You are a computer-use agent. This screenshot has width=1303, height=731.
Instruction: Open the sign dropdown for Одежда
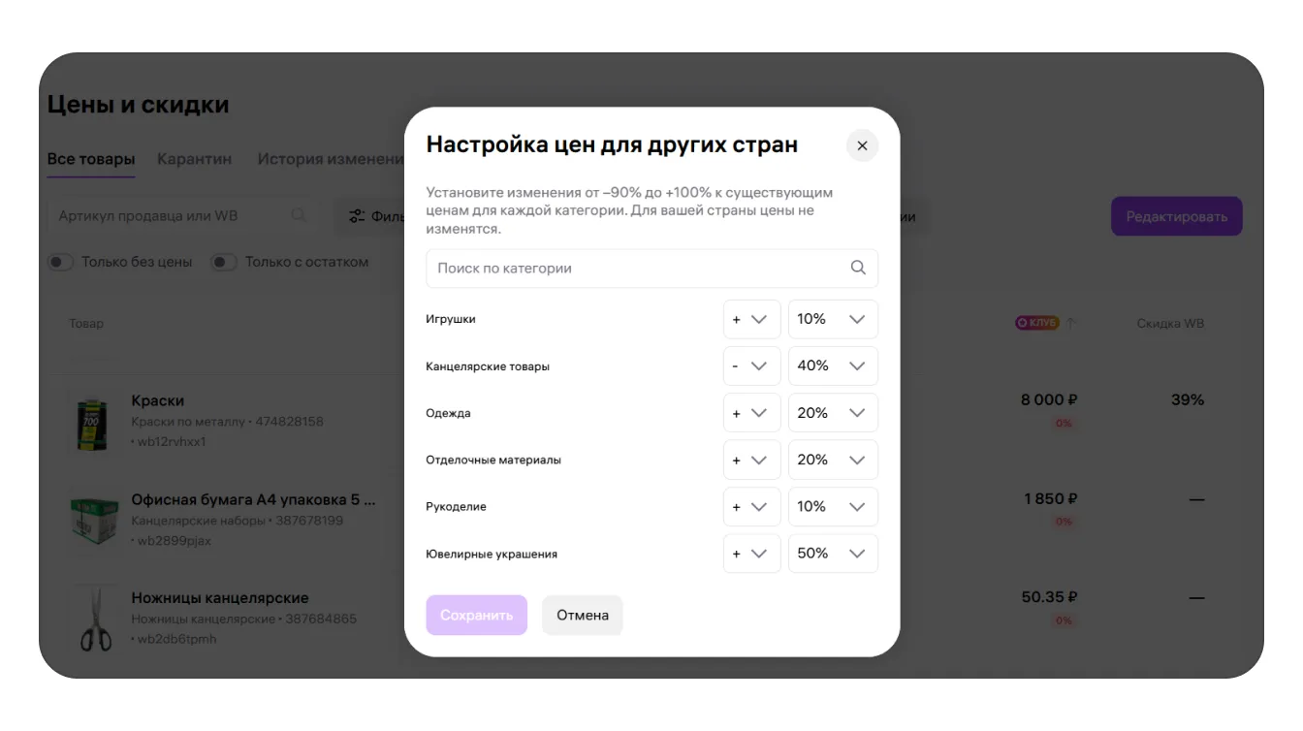[x=751, y=413]
